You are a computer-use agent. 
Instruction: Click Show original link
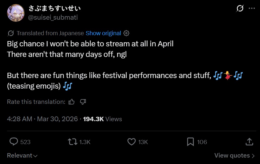click(103, 33)
